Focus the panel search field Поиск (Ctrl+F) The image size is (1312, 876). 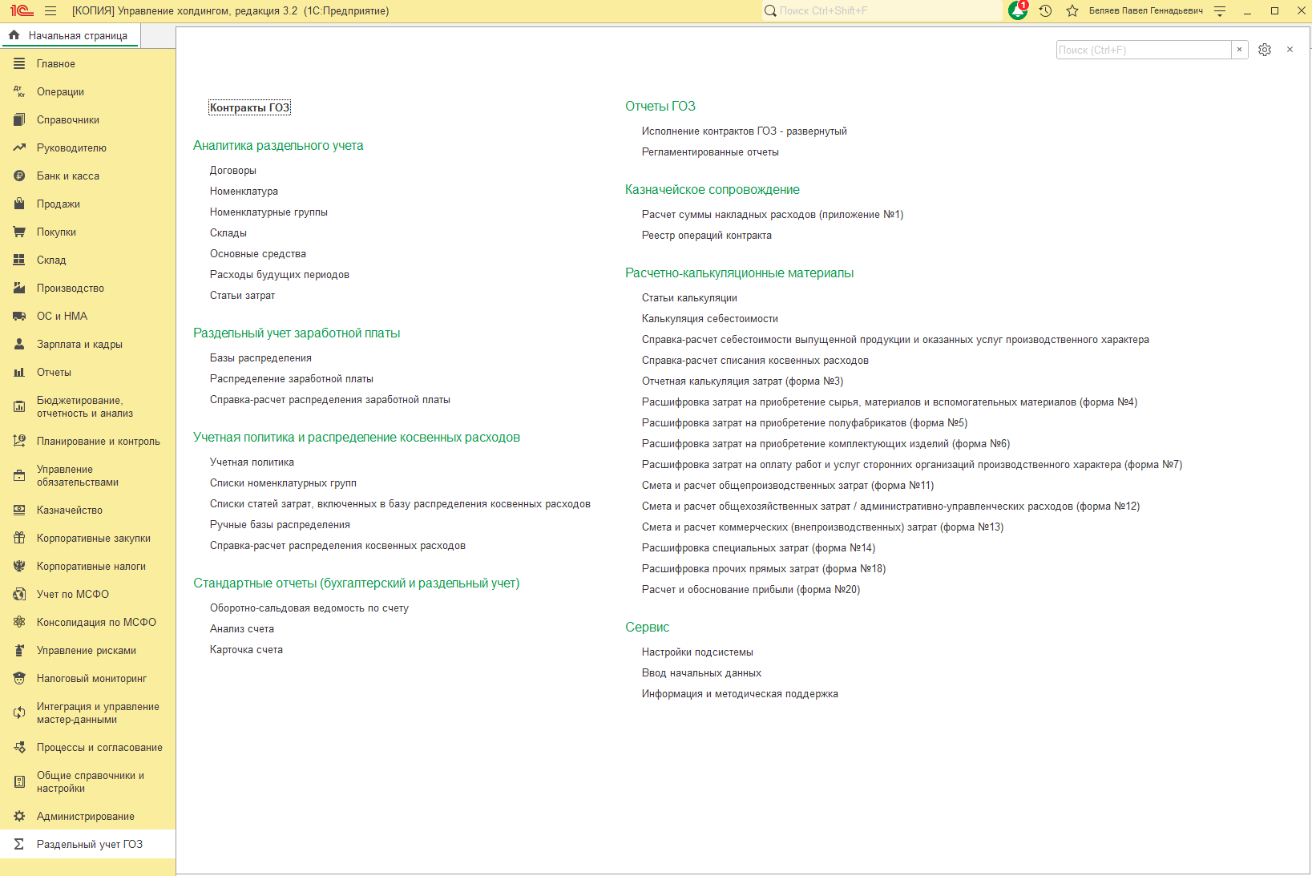coord(1143,50)
